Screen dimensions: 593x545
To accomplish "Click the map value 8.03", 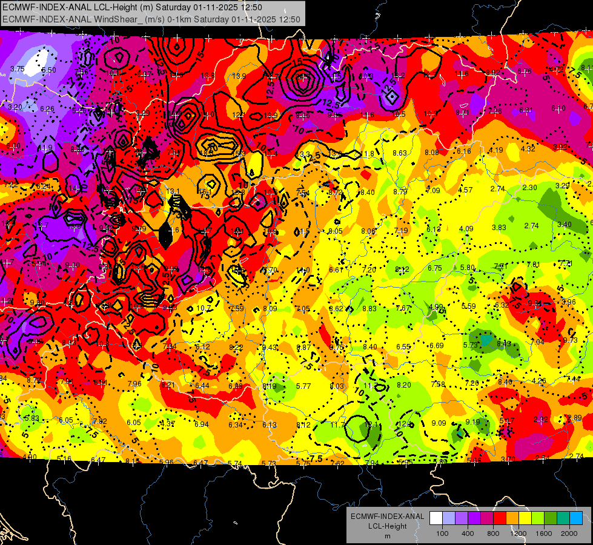I will tap(337, 386).
